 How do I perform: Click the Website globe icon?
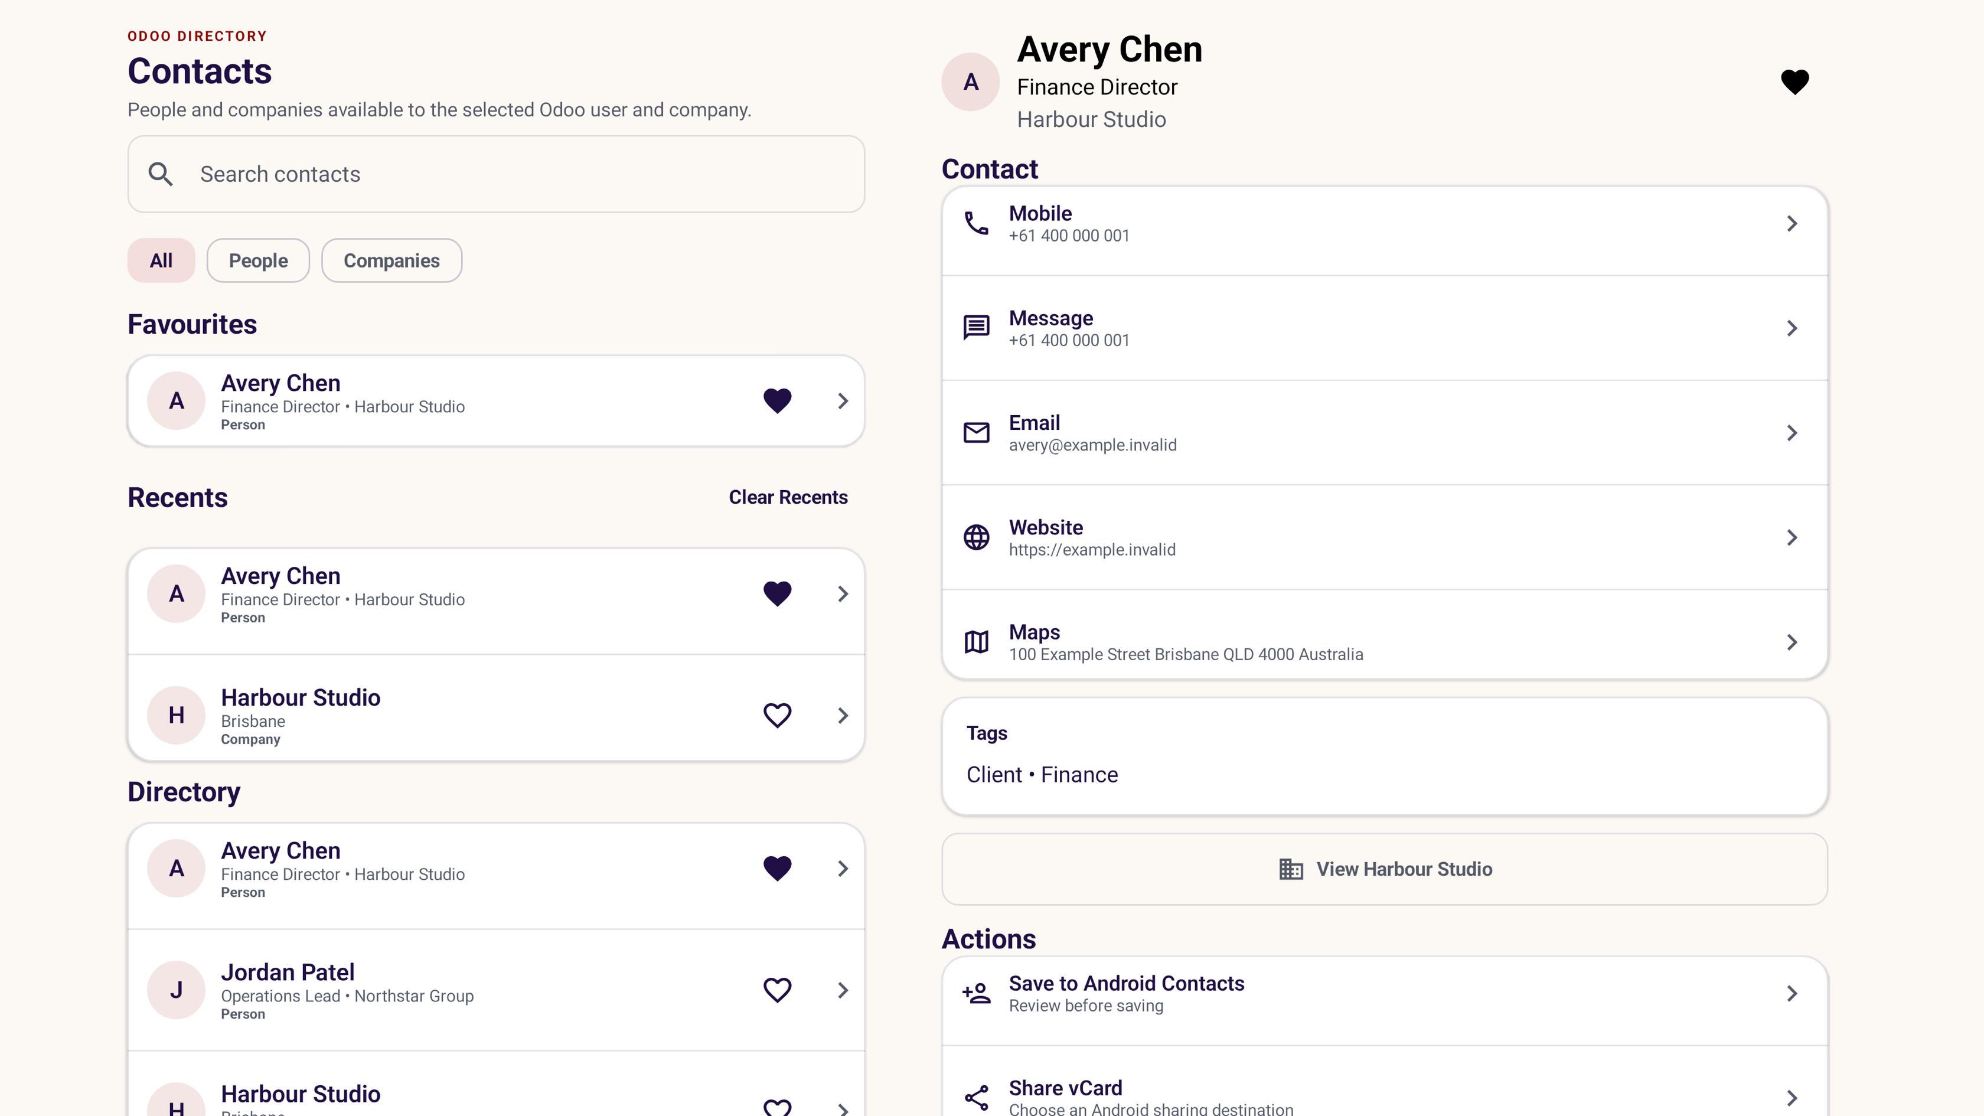point(976,537)
